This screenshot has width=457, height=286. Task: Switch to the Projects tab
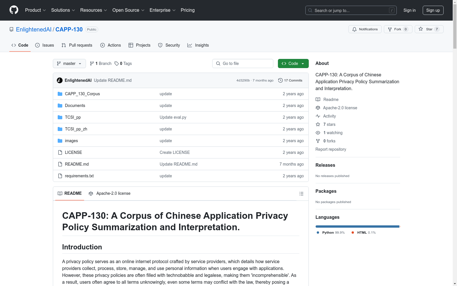point(139,45)
